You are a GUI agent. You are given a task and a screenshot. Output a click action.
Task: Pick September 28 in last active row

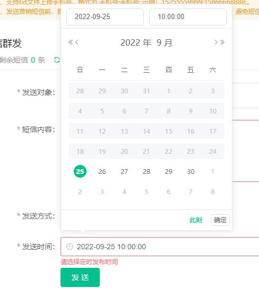tap(146, 171)
